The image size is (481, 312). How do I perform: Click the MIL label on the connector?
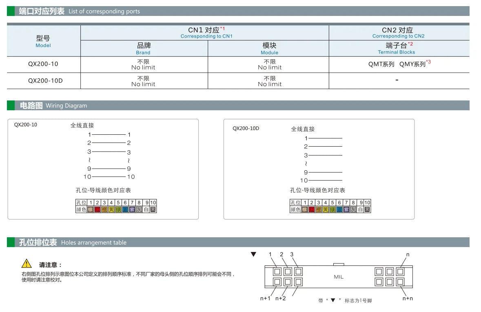point(339,277)
